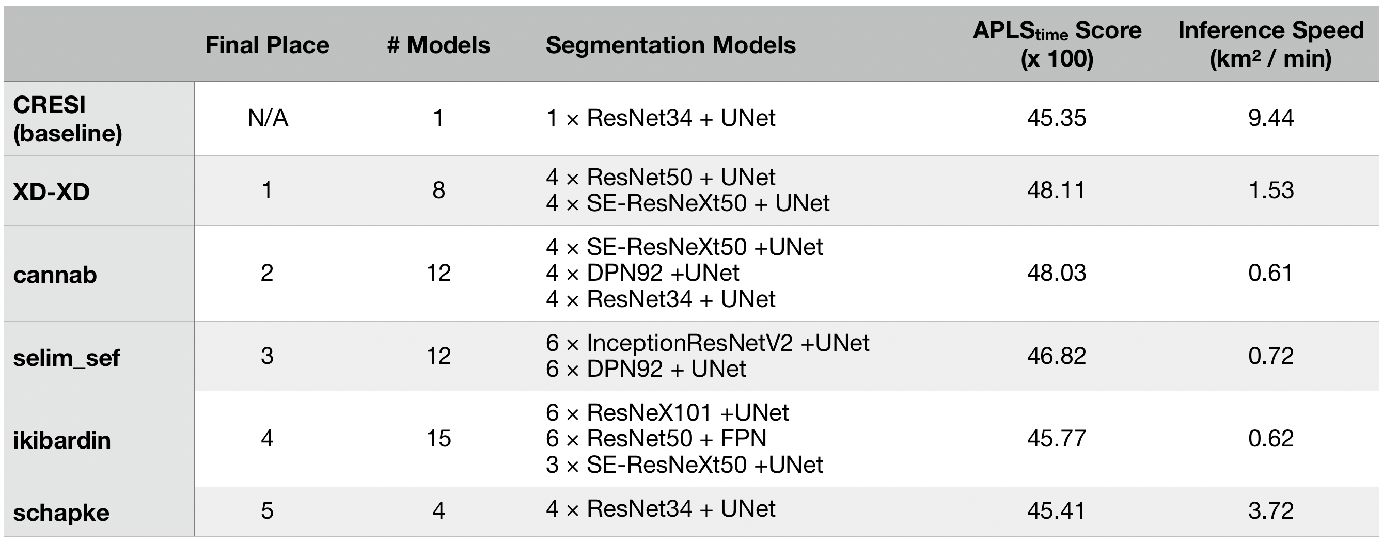Click the 15 models count cell
The image size is (1383, 544).
[x=438, y=438]
